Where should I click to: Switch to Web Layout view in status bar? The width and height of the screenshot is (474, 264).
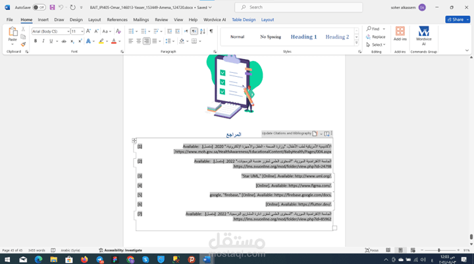413,250
